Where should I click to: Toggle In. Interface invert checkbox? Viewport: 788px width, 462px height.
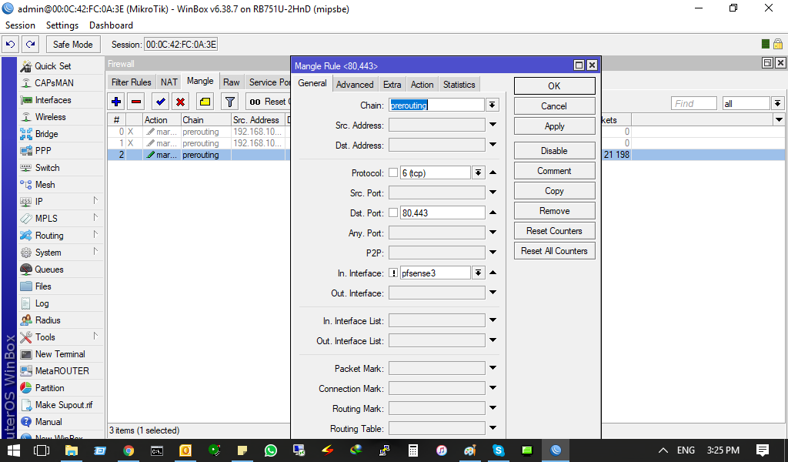393,273
